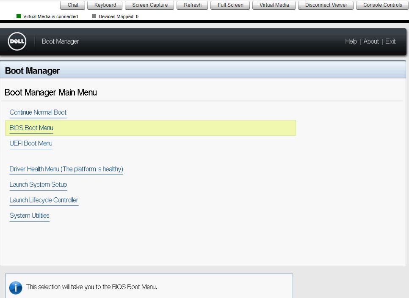Viewport: 409px width, 298px height.
Task: Click Exit in the Boot Manager header
Action: pyautogui.click(x=390, y=41)
